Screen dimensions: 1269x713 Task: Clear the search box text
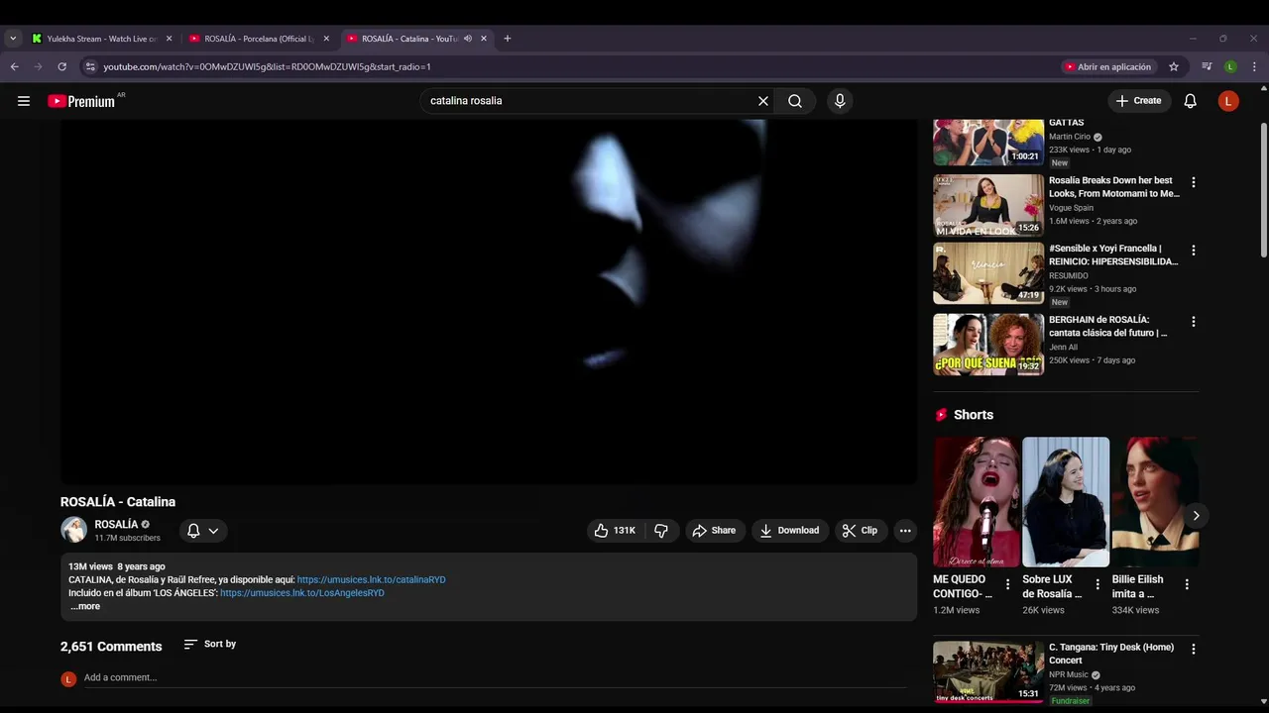pyautogui.click(x=763, y=101)
